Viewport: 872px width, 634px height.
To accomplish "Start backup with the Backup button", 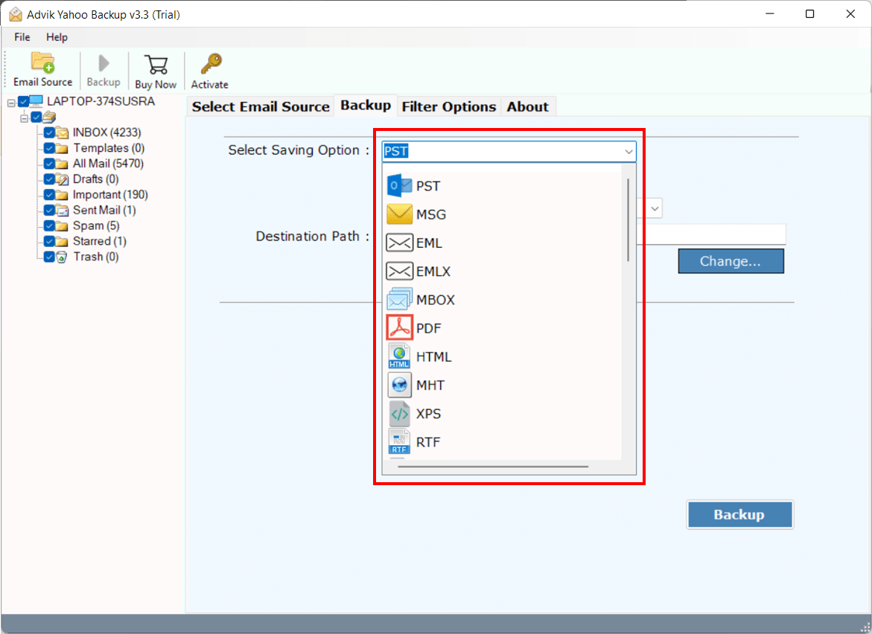I will pos(739,514).
